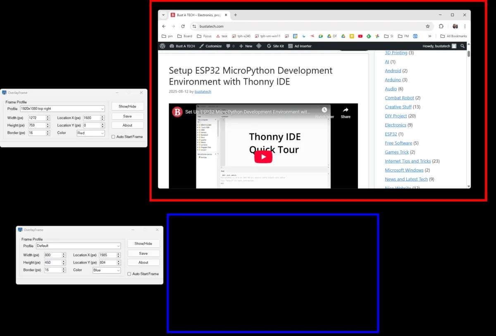
Task: Open the bustatech author link
Action: [203, 91]
